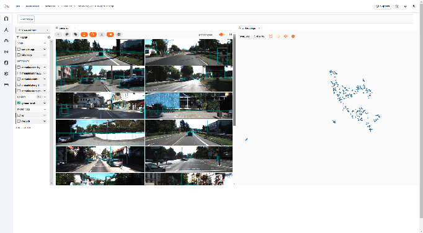Check the metadata.height checkbox

tap(19, 85)
